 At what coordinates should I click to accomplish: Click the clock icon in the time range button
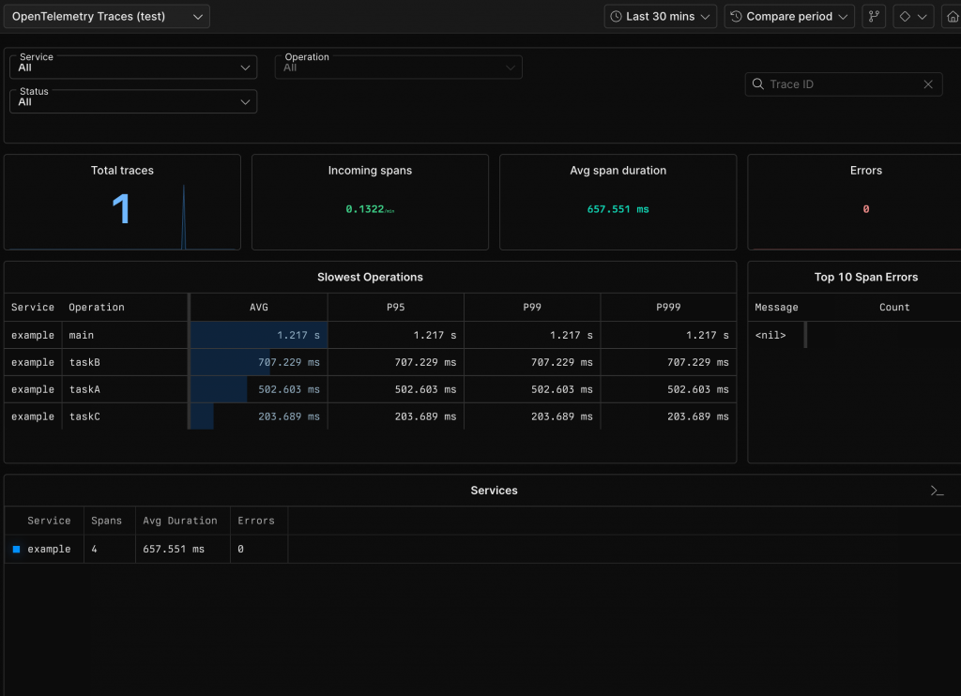coord(616,17)
